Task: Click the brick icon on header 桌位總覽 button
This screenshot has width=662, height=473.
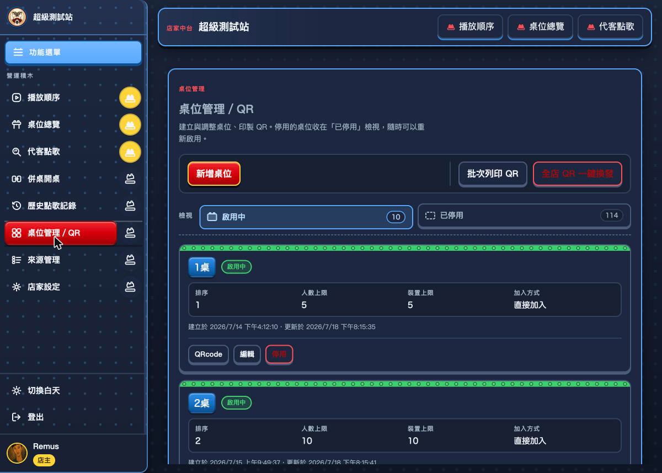Action: click(521, 26)
